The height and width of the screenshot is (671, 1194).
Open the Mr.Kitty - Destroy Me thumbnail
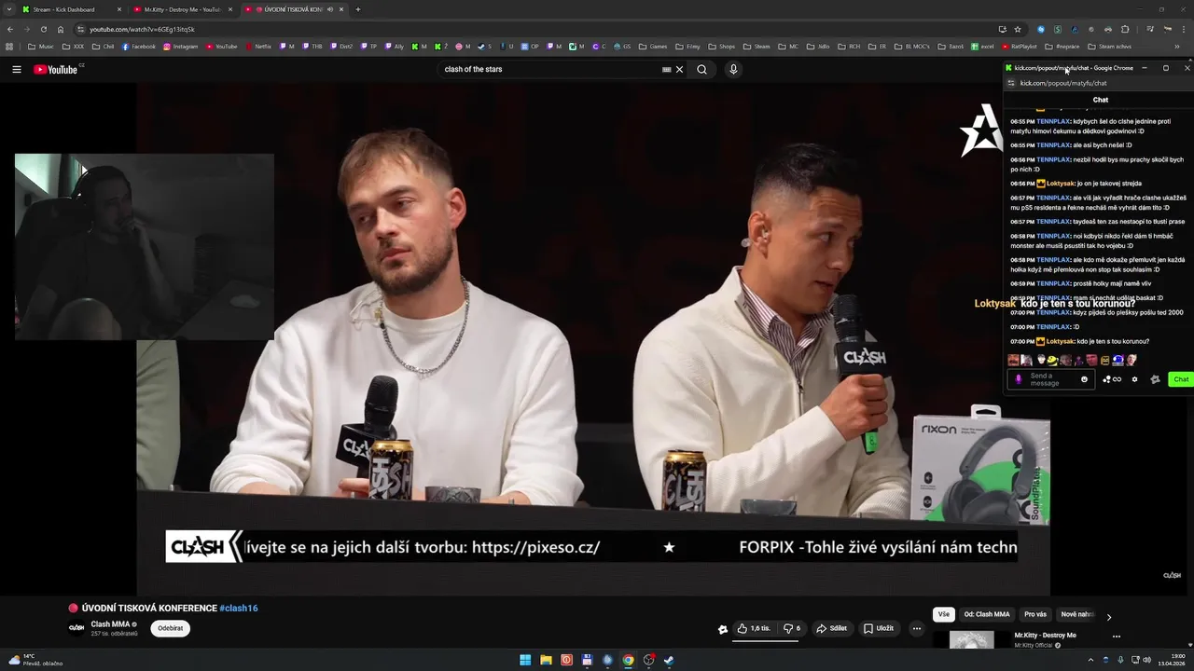pyautogui.click(x=972, y=640)
